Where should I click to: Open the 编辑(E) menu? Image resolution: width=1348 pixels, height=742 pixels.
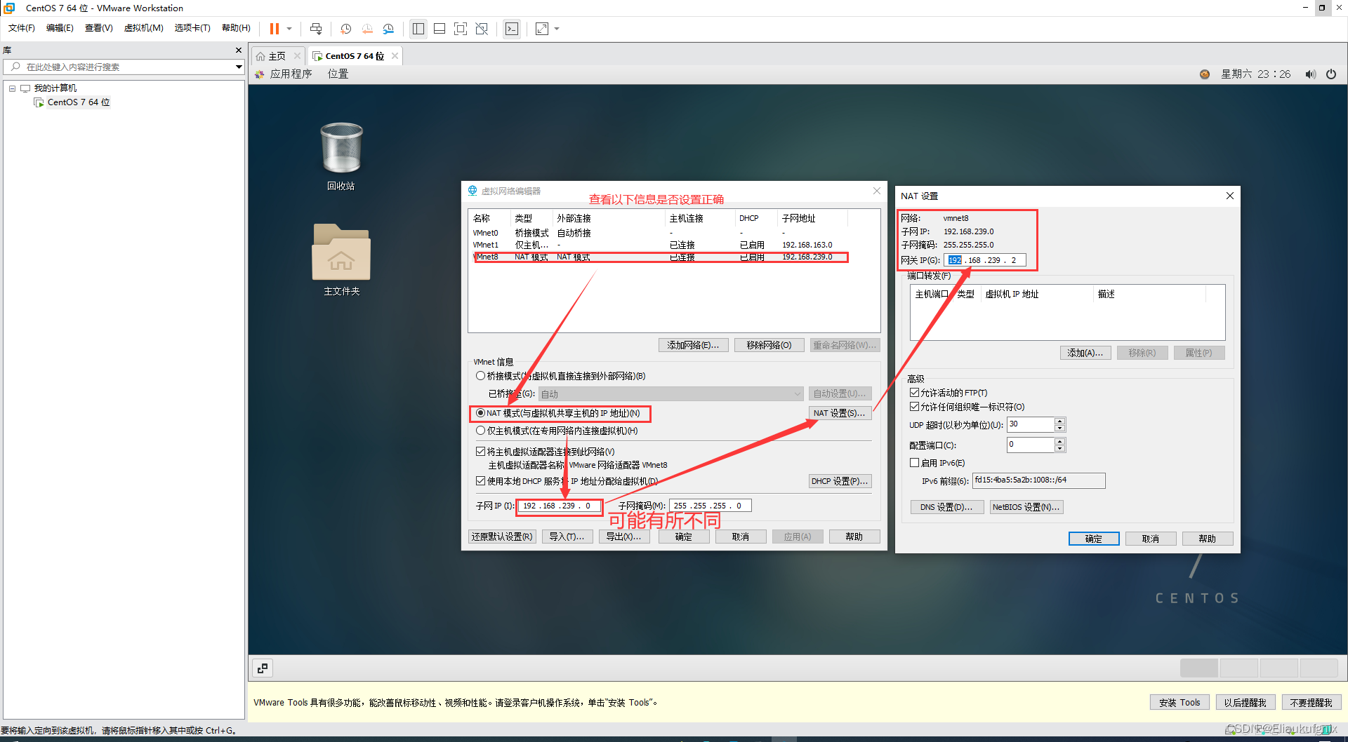pos(60,28)
